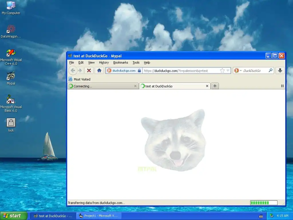Viewport: 293px width, 220px height.
Task: Click the URL text in the address bar
Action: [176, 71]
